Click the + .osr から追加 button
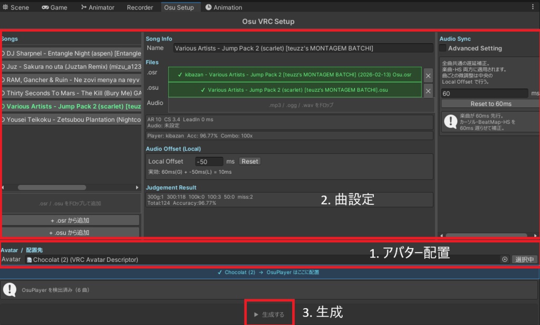This screenshot has height=325, width=540. (71, 220)
